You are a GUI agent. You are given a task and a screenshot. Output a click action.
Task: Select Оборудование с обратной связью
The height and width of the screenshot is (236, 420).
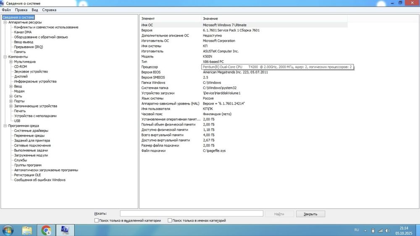(x=41, y=37)
